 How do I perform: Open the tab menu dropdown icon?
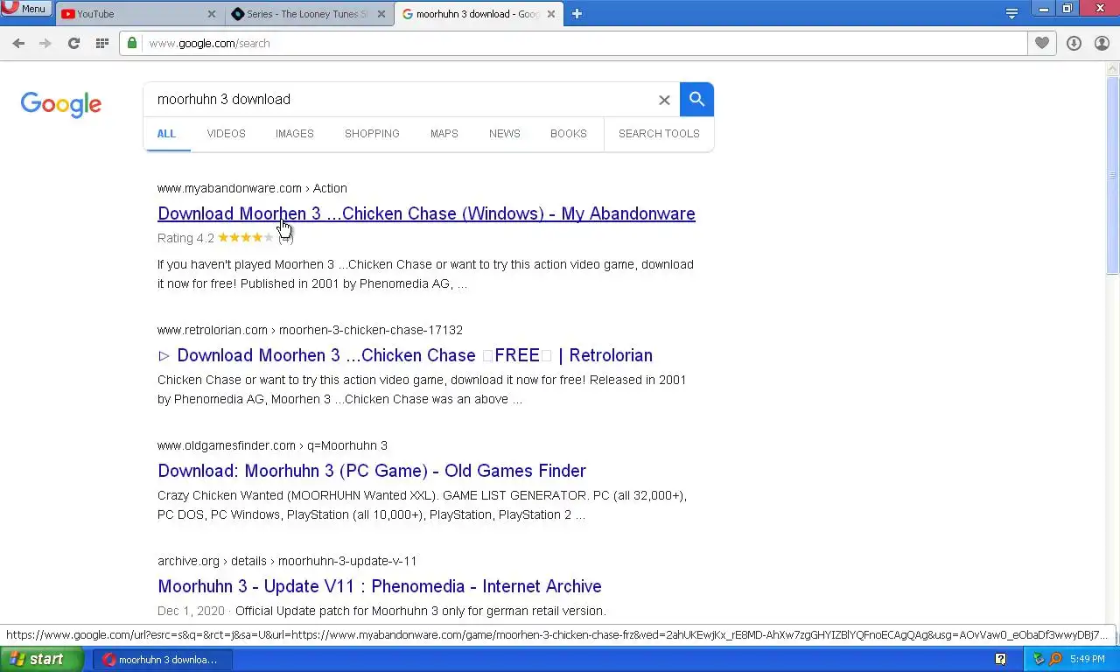pyautogui.click(x=1011, y=13)
